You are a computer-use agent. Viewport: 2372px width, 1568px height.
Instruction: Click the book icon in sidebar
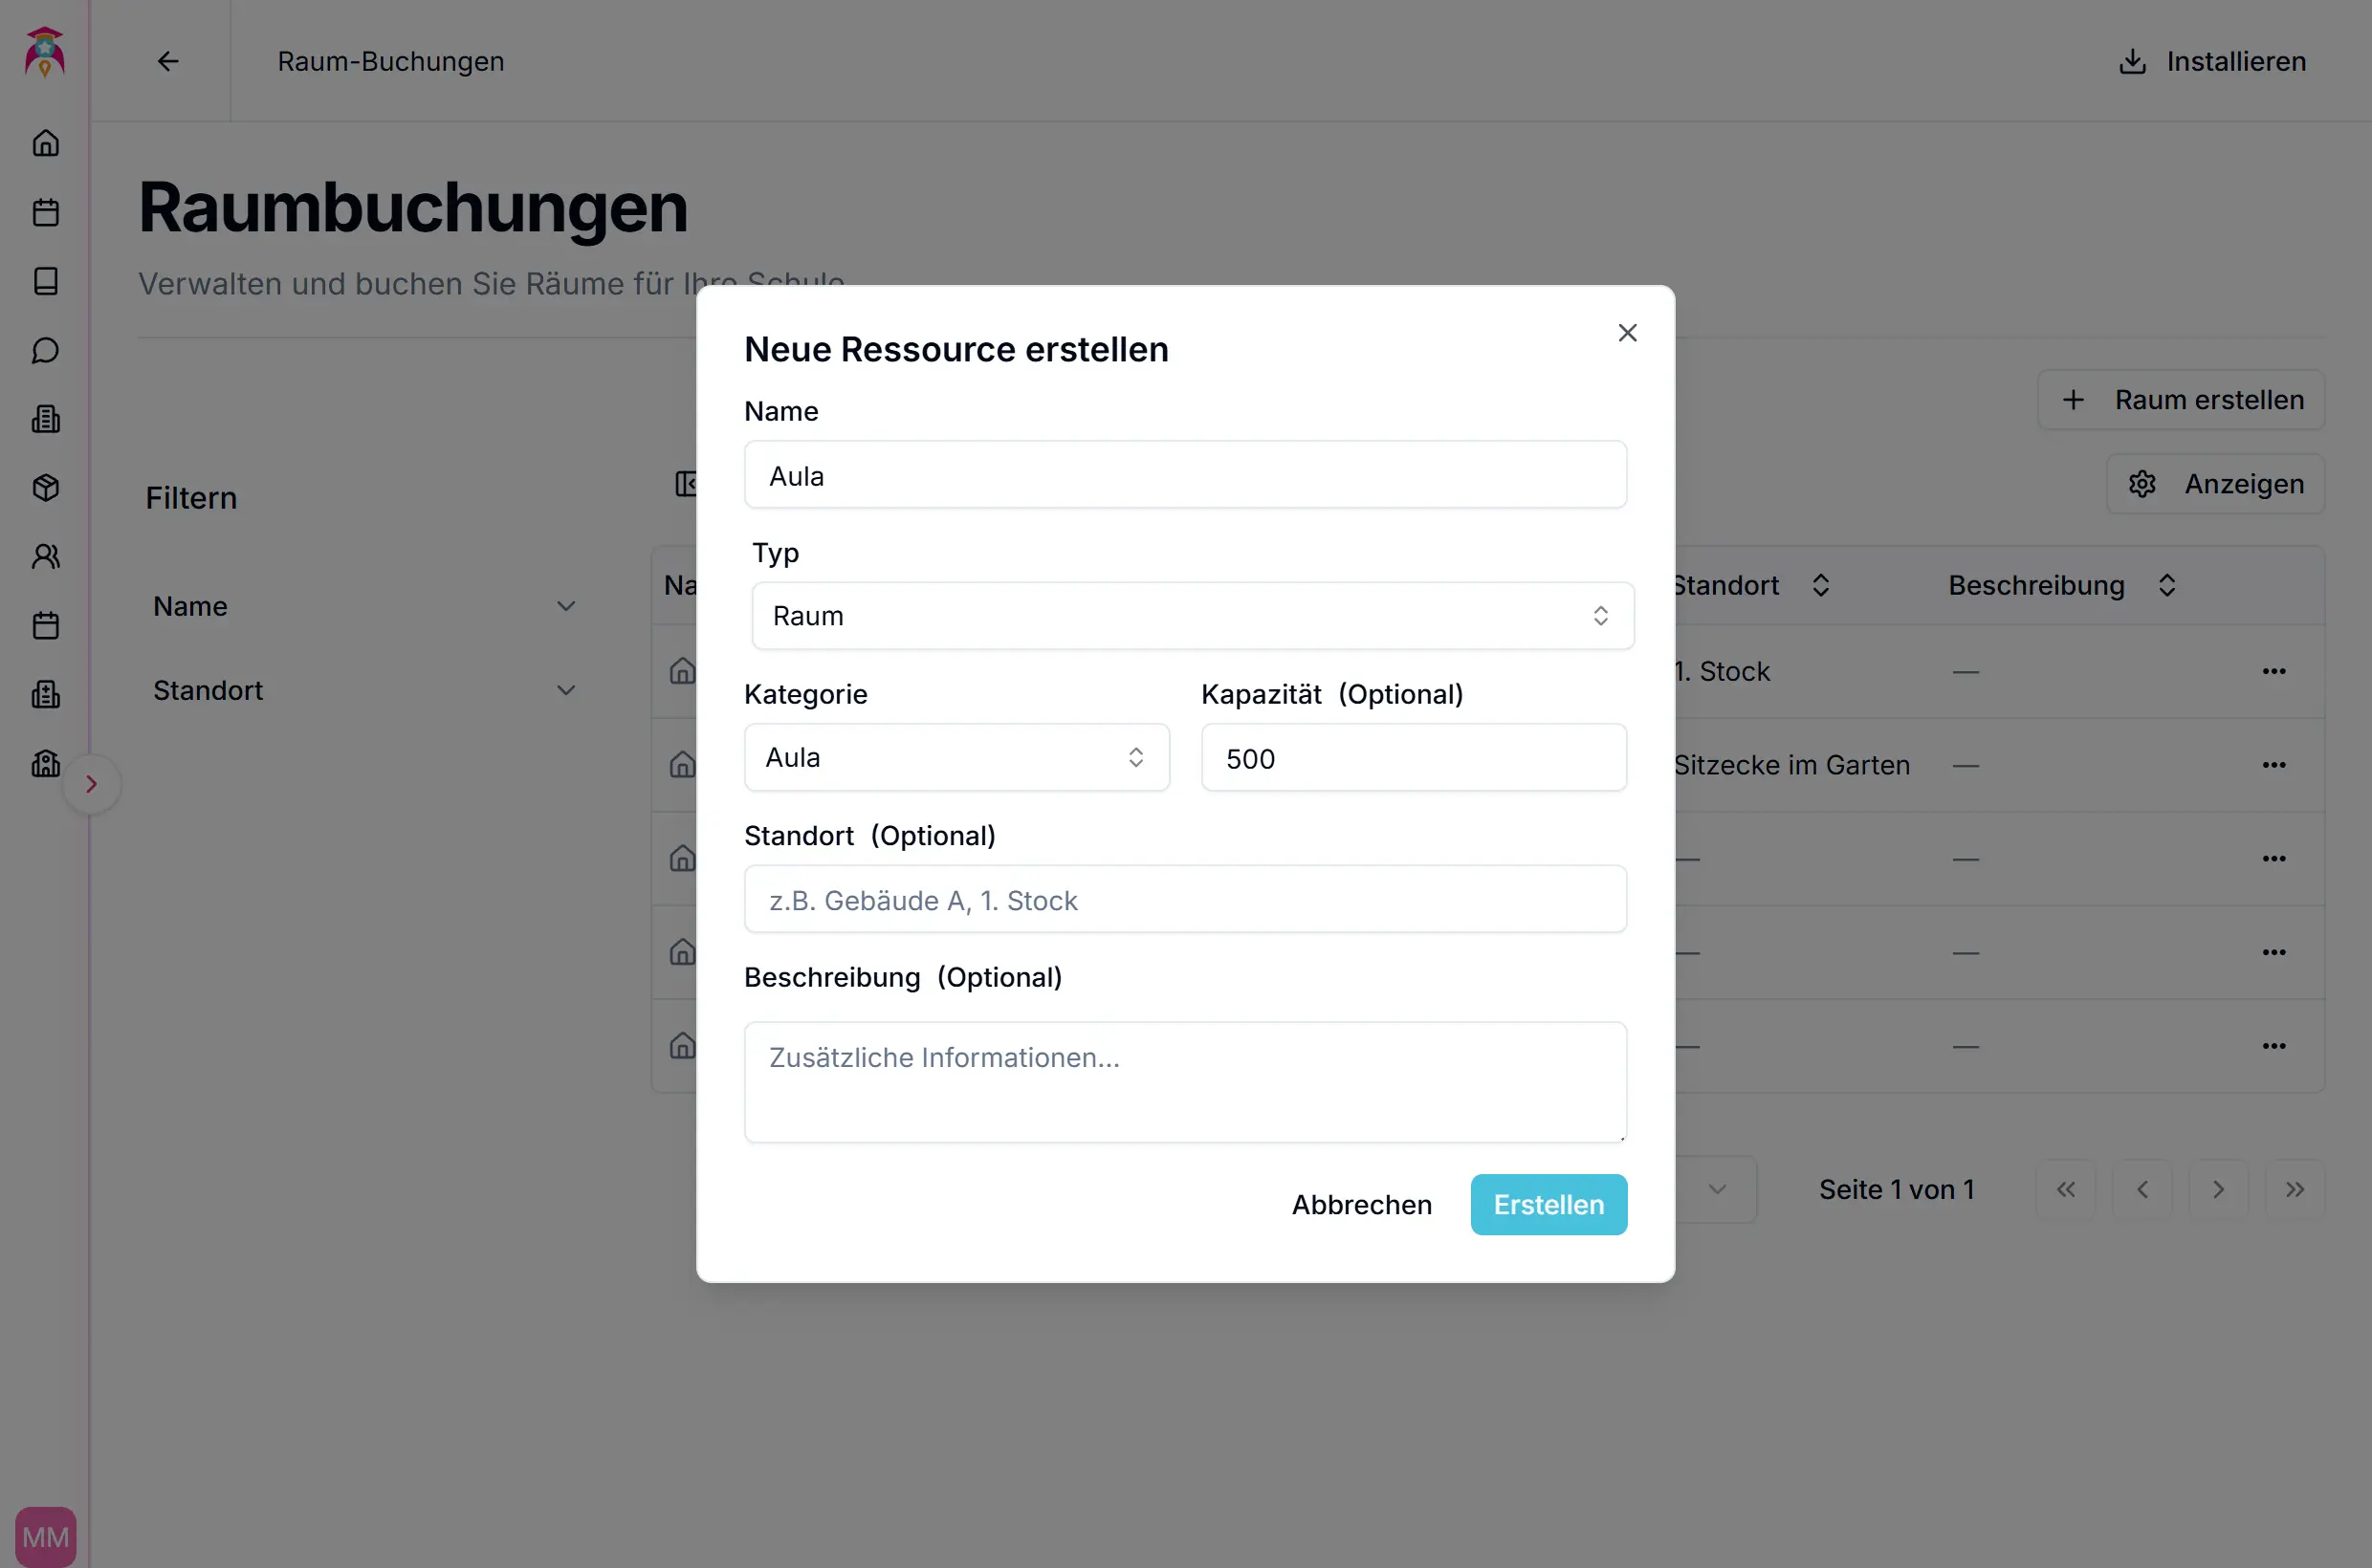[x=46, y=281]
